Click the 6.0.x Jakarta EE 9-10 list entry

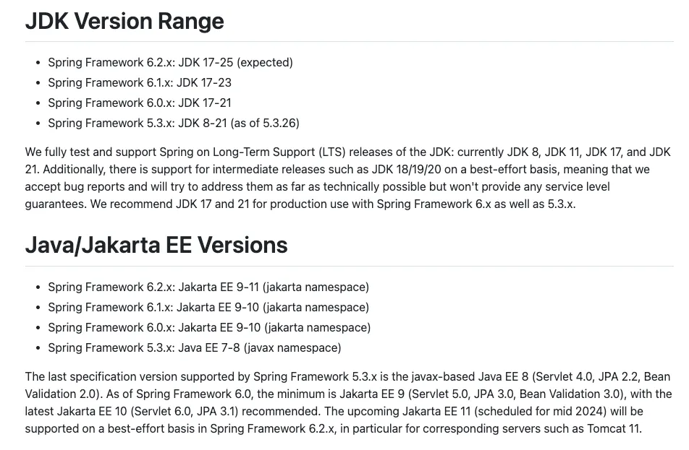tap(209, 328)
